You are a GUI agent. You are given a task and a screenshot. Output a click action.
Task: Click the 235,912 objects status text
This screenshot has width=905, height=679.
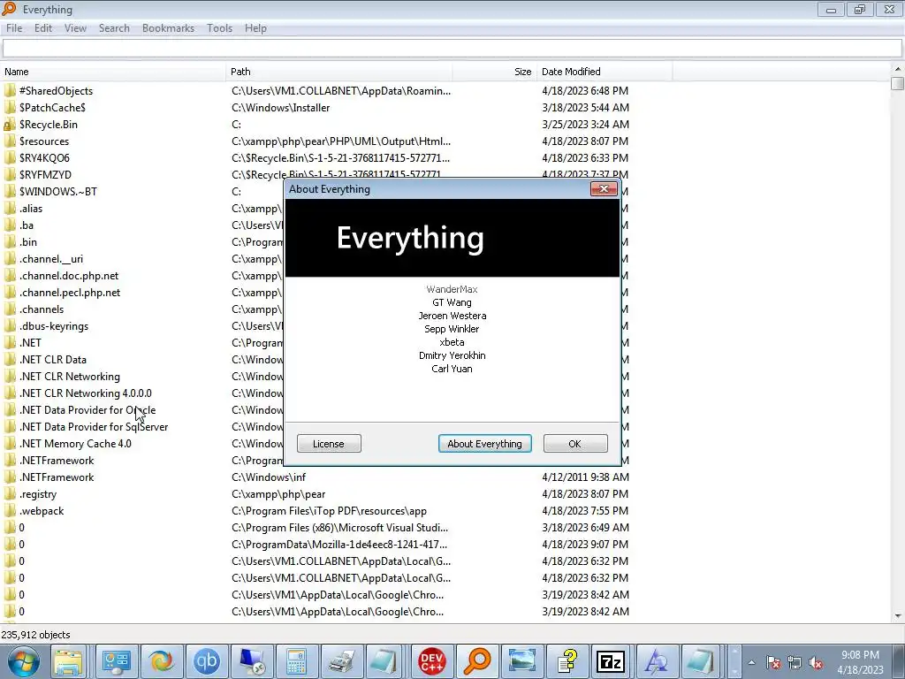tap(35, 635)
